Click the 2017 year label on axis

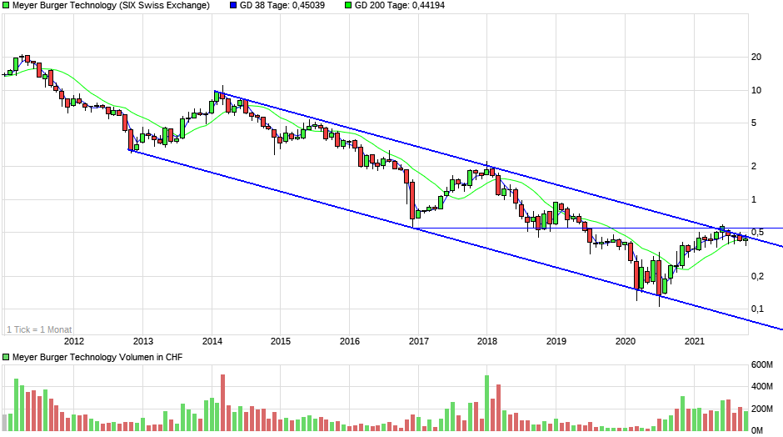coord(418,341)
